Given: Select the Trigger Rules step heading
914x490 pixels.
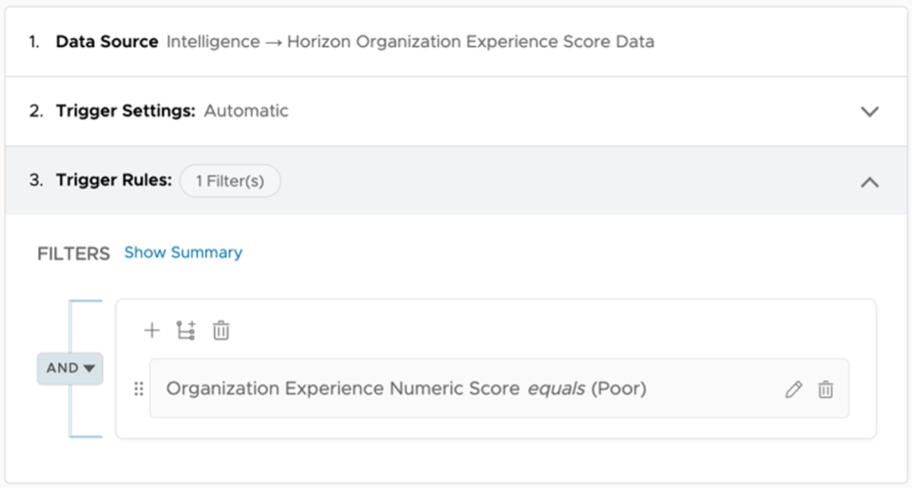Looking at the screenshot, I should click(x=113, y=180).
